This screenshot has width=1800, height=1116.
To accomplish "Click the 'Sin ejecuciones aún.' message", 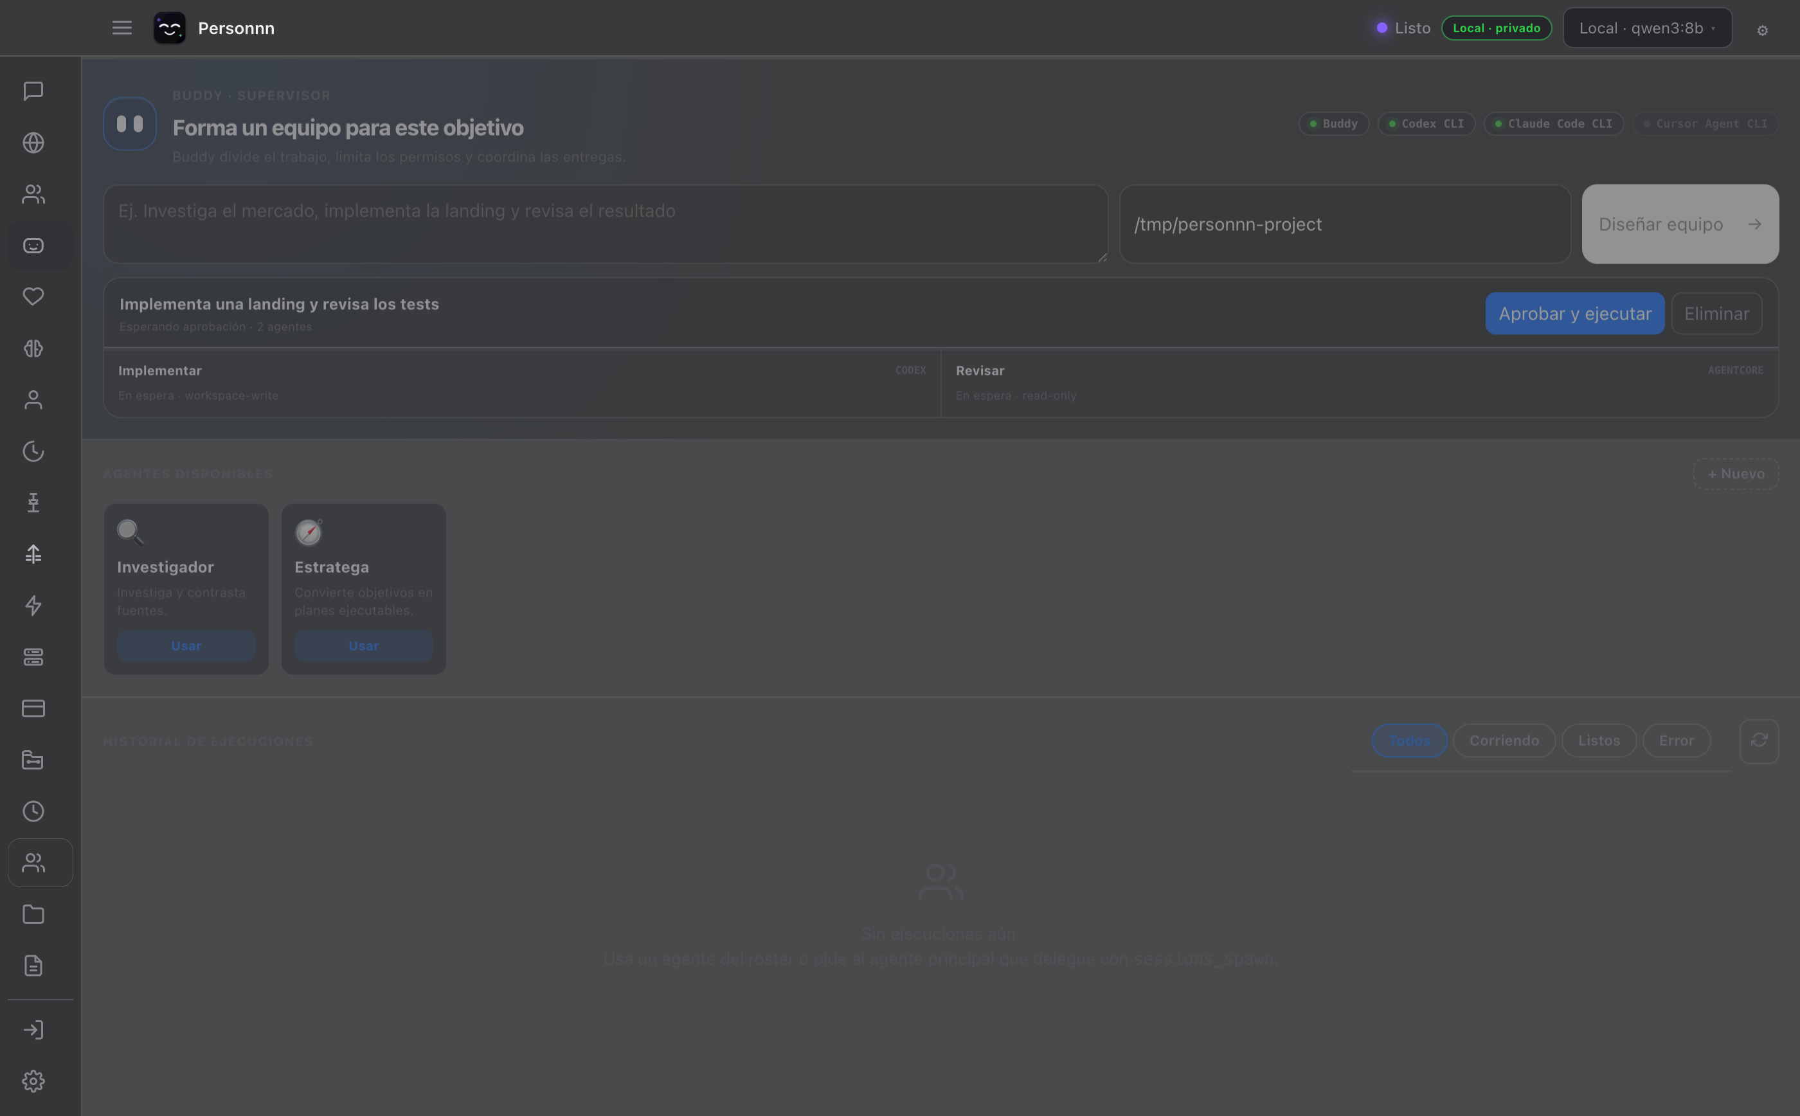I will [x=941, y=933].
